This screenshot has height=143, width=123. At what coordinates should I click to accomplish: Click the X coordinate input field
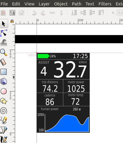(x=120, y=13)
